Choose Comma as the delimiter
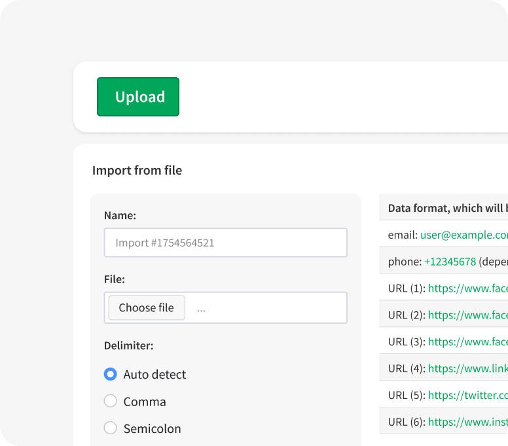The width and height of the screenshot is (508, 446). coord(111,402)
